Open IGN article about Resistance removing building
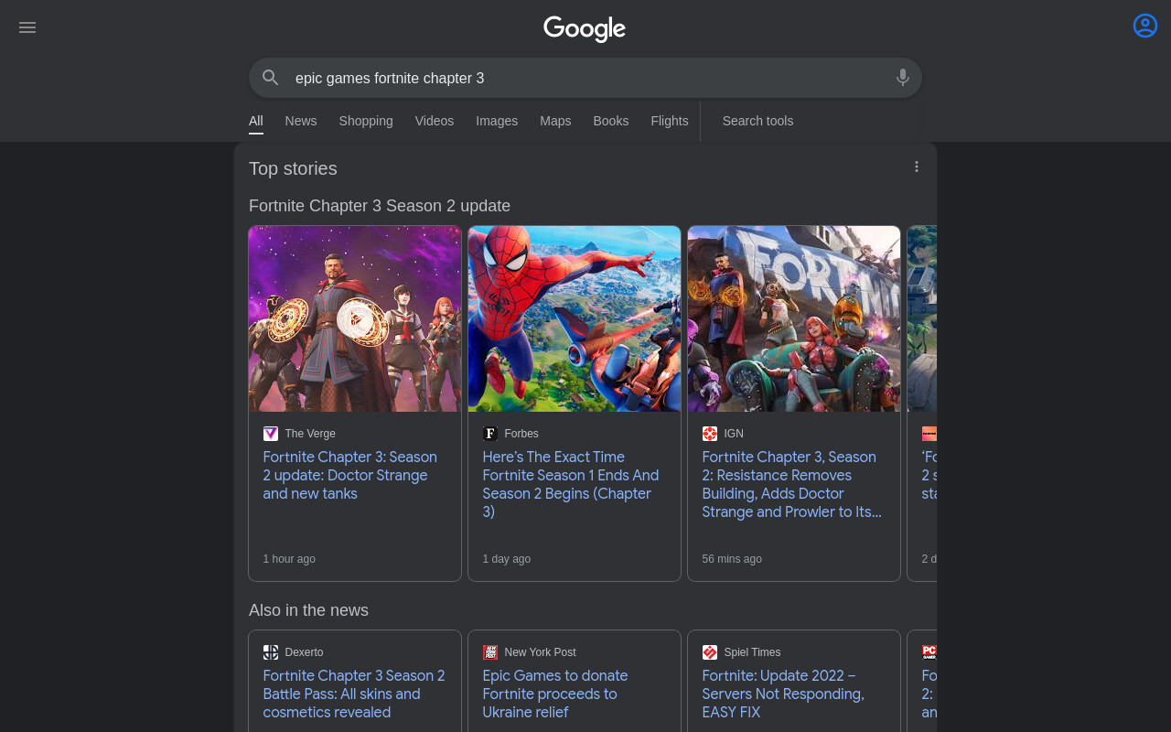 click(x=792, y=485)
